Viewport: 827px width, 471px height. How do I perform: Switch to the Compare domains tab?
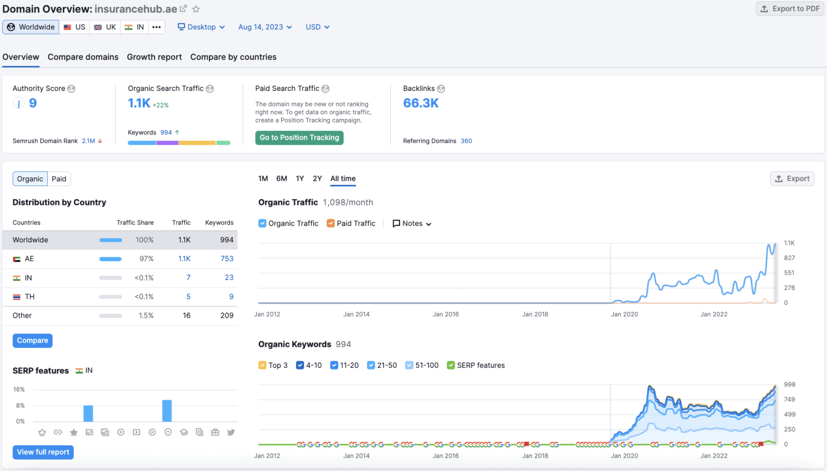pyautogui.click(x=83, y=57)
